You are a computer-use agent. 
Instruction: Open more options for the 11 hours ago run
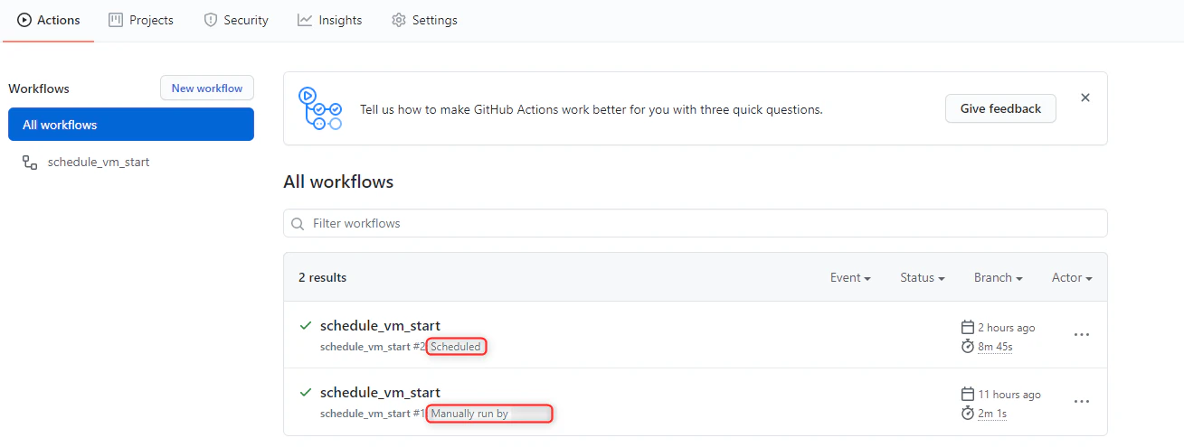[x=1082, y=401]
